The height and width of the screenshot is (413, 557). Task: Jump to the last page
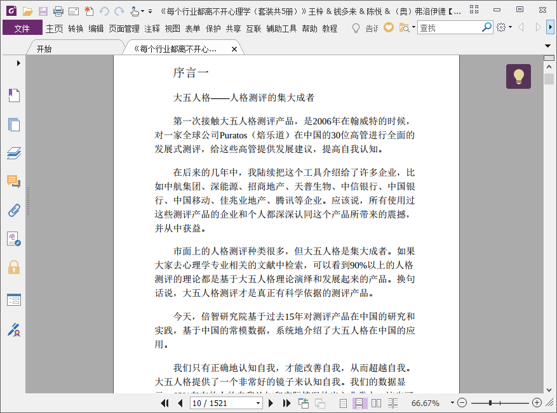click(x=286, y=403)
